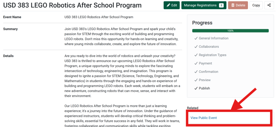
Task: Click the pencil Edit button
Action: (x=172, y=5)
